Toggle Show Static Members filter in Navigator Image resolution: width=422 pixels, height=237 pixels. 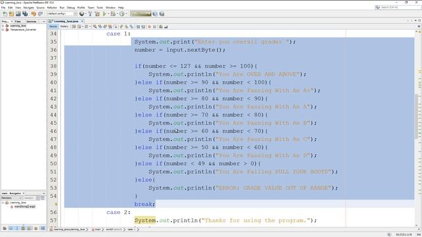coord(17,228)
